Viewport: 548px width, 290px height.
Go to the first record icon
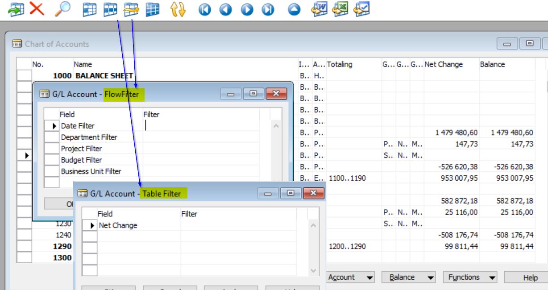point(204,10)
